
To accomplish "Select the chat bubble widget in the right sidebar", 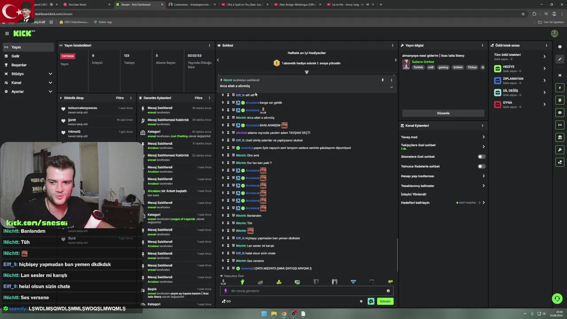I will tap(560, 113).
